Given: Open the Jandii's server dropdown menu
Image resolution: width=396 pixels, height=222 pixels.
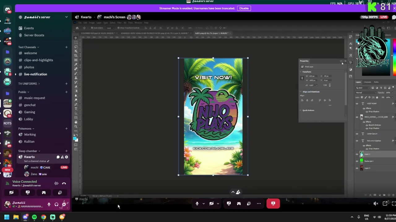Looking at the screenshot, I should coord(43,17).
